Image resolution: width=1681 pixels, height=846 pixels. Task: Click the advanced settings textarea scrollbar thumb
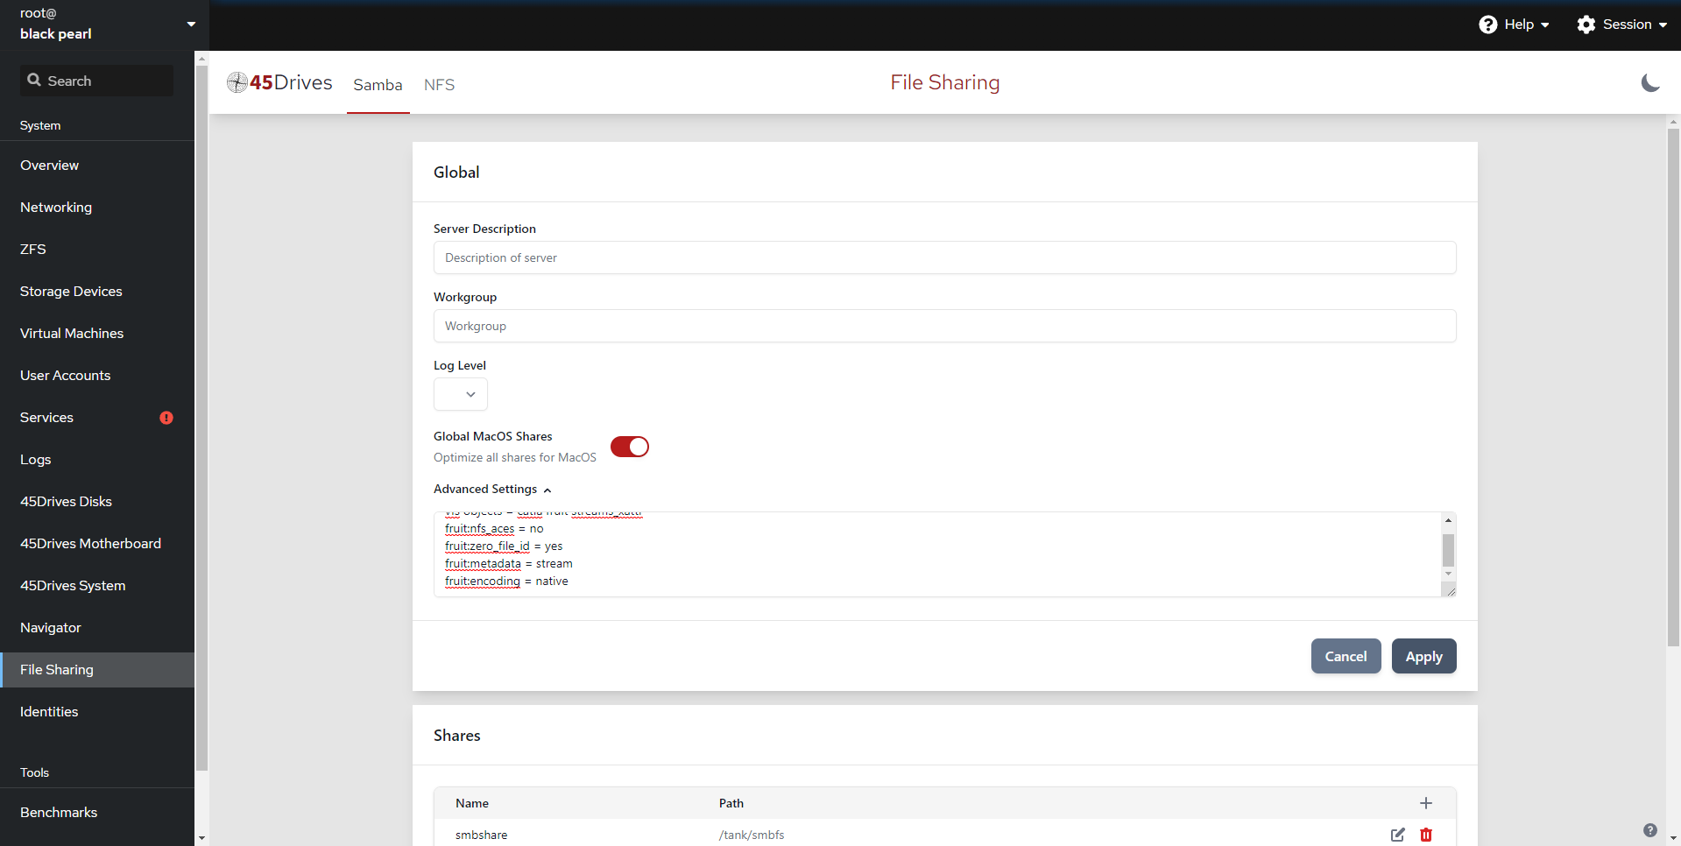(x=1448, y=550)
